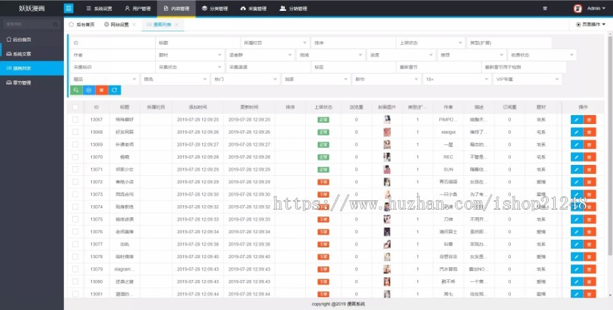Open the 上架状态 dropdown filter
The height and width of the screenshot is (310, 613).
[430, 43]
